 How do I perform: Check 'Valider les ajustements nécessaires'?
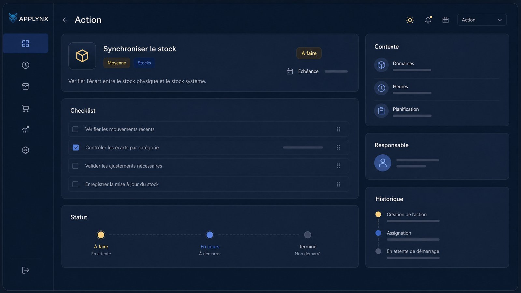point(75,166)
